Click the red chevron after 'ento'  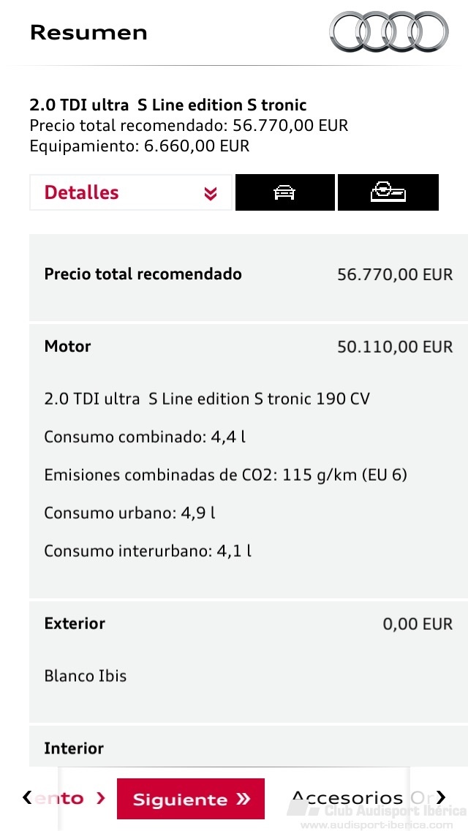pos(101,798)
